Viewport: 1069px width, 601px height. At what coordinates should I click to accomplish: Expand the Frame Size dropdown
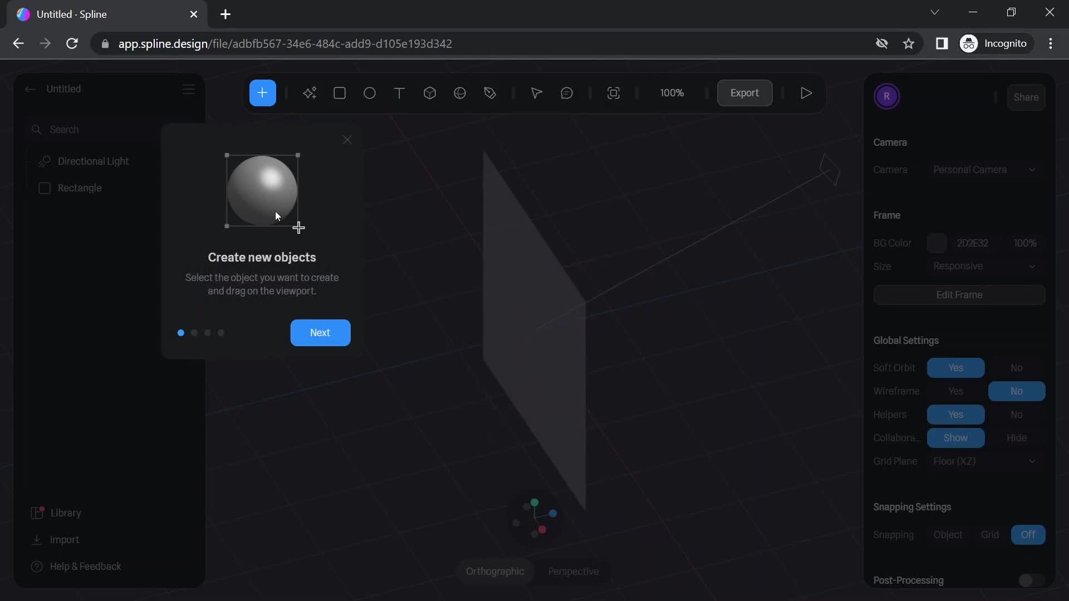(1032, 264)
